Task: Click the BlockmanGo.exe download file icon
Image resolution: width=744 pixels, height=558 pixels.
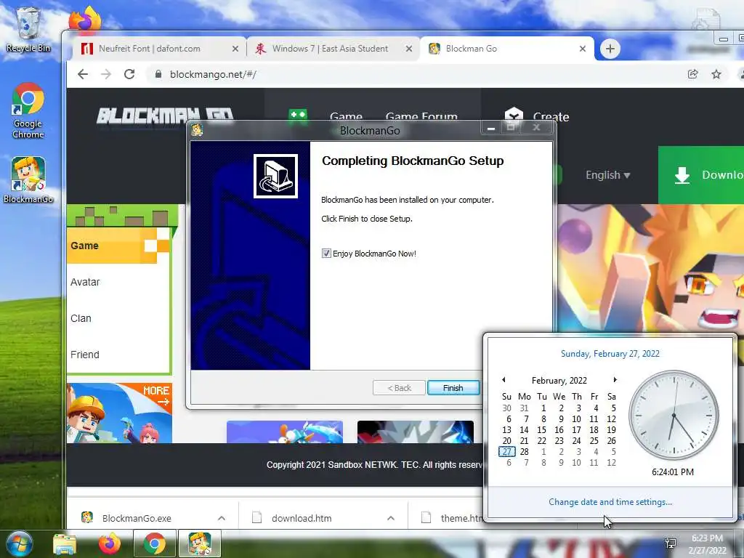Action: [x=87, y=517]
